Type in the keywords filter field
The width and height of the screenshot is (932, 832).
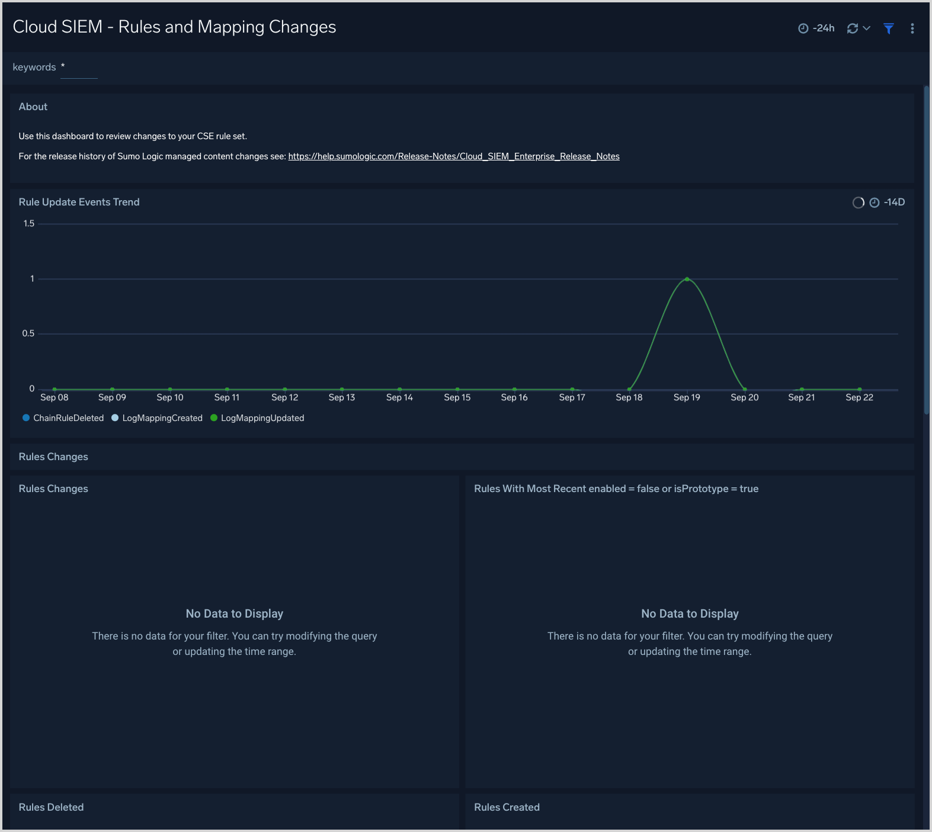click(79, 68)
